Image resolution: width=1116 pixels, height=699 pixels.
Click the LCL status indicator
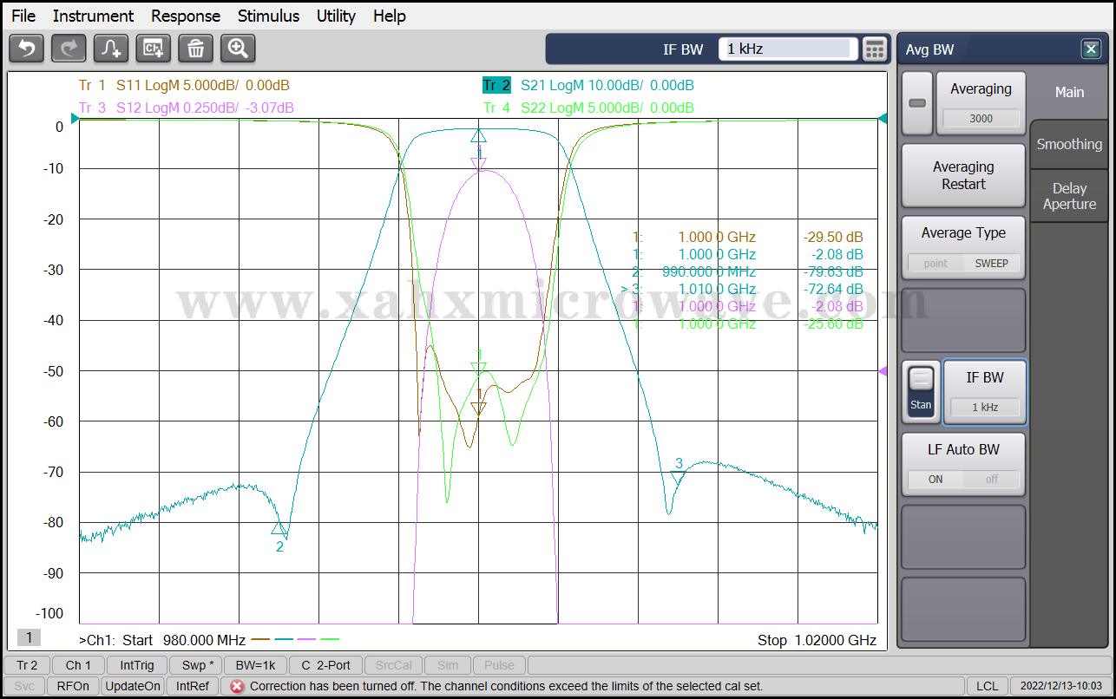tap(987, 686)
